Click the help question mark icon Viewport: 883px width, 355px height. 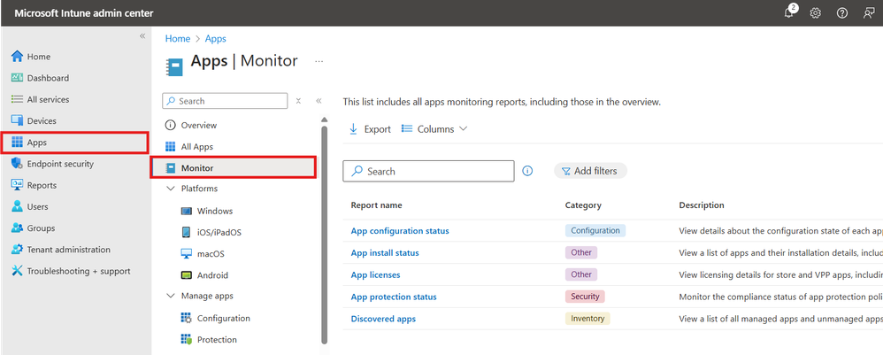coord(842,12)
